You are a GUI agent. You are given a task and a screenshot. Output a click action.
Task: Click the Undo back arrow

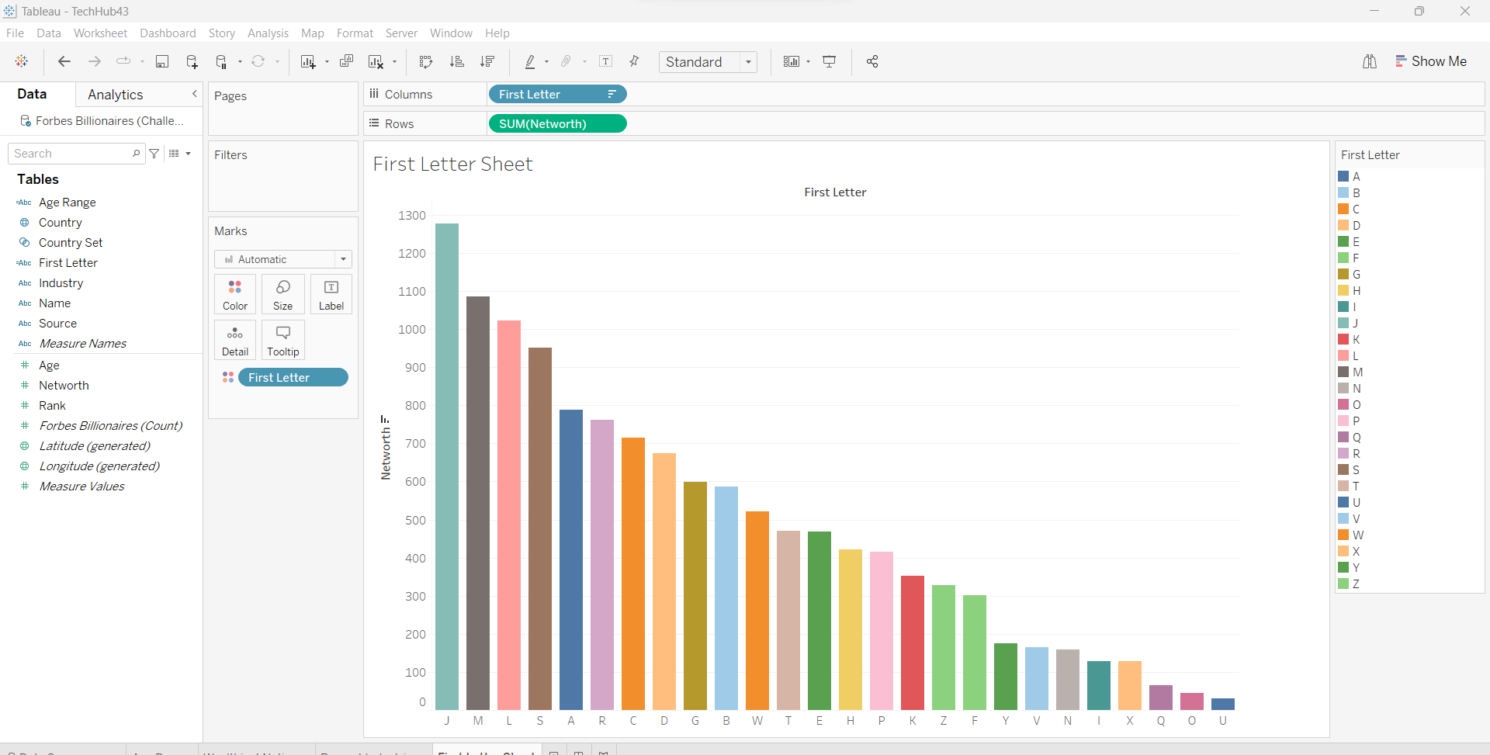click(x=64, y=62)
